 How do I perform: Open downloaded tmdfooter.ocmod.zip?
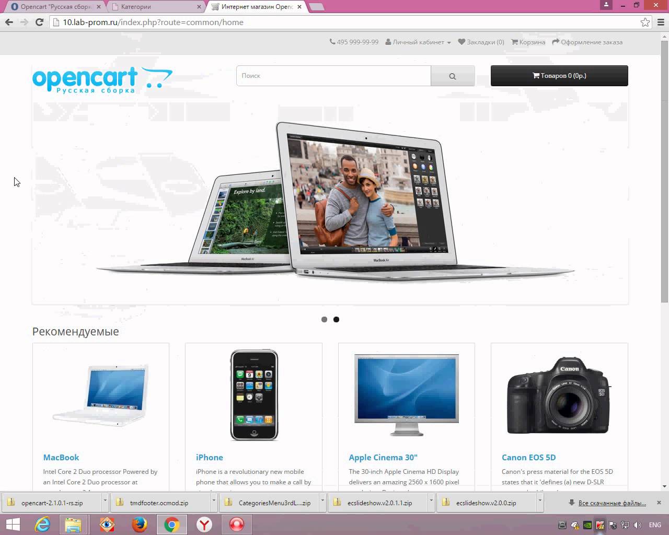[x=160, y=503]
